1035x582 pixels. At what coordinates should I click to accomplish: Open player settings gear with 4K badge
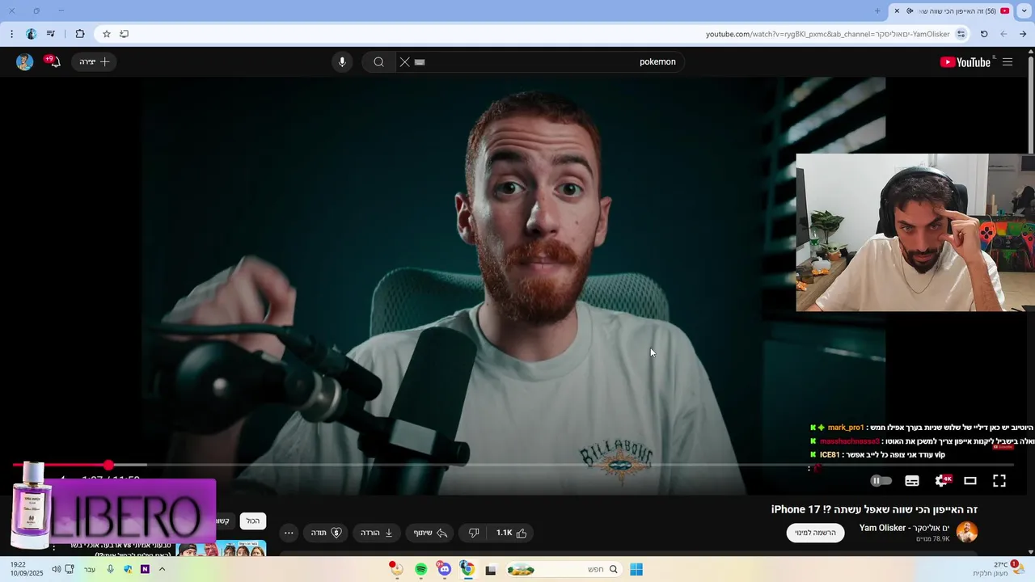point(942,480)
